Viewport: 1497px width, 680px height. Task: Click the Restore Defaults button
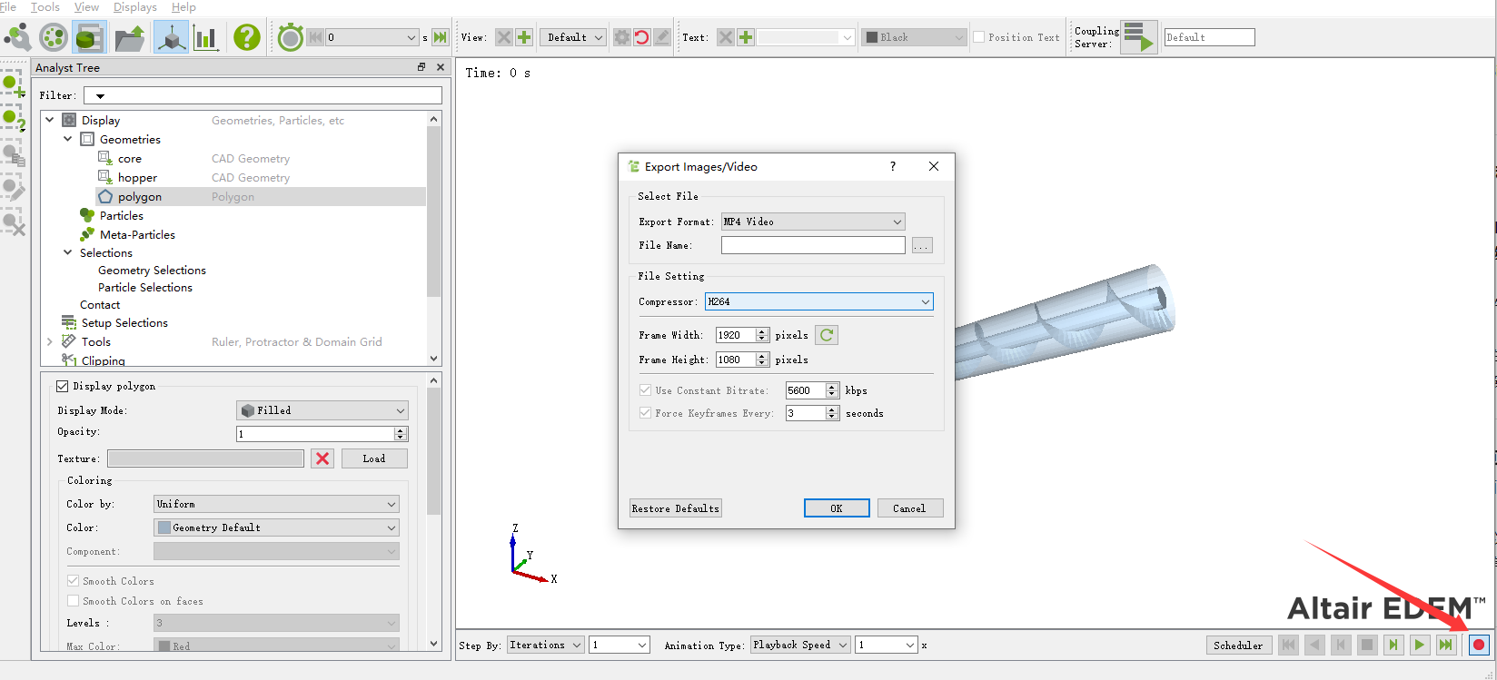point(676,508)
